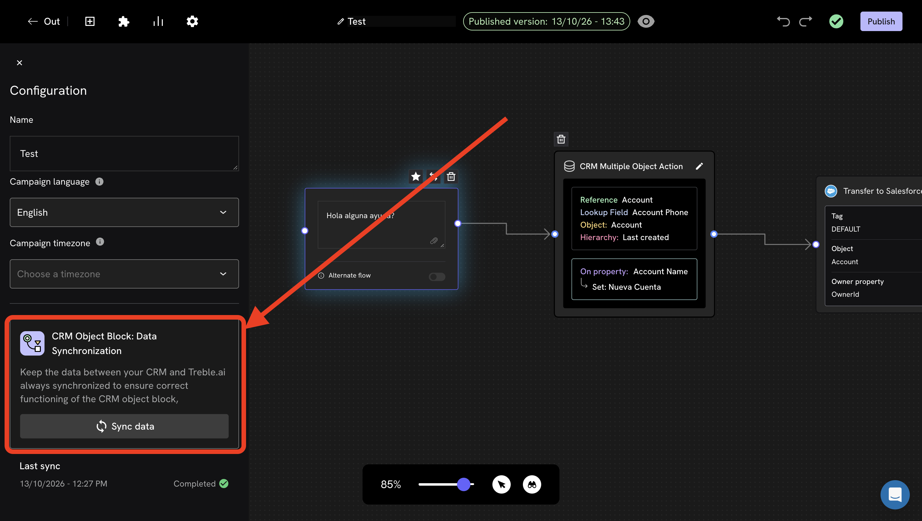Click the CRM Object Block sync icon
This screenshot has width=922, height=521.
tap(32, 343)
